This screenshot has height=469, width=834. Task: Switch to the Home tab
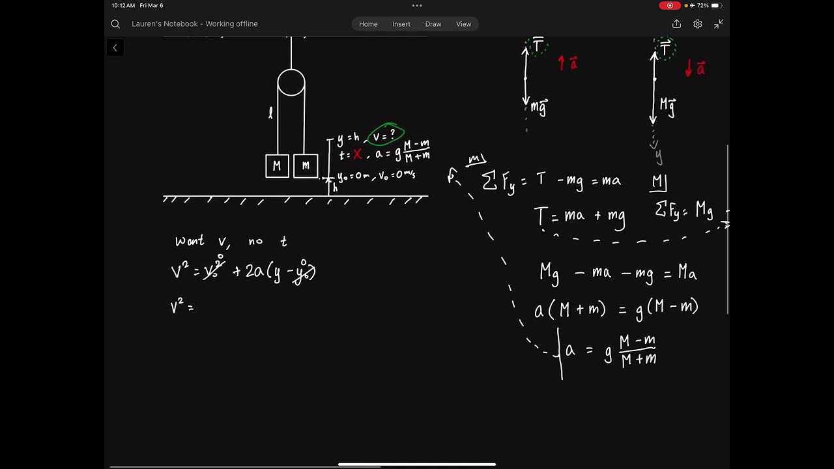(368, 24)
